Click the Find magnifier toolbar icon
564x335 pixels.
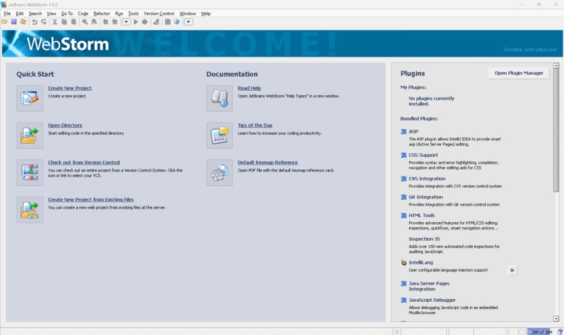point(85,22)
